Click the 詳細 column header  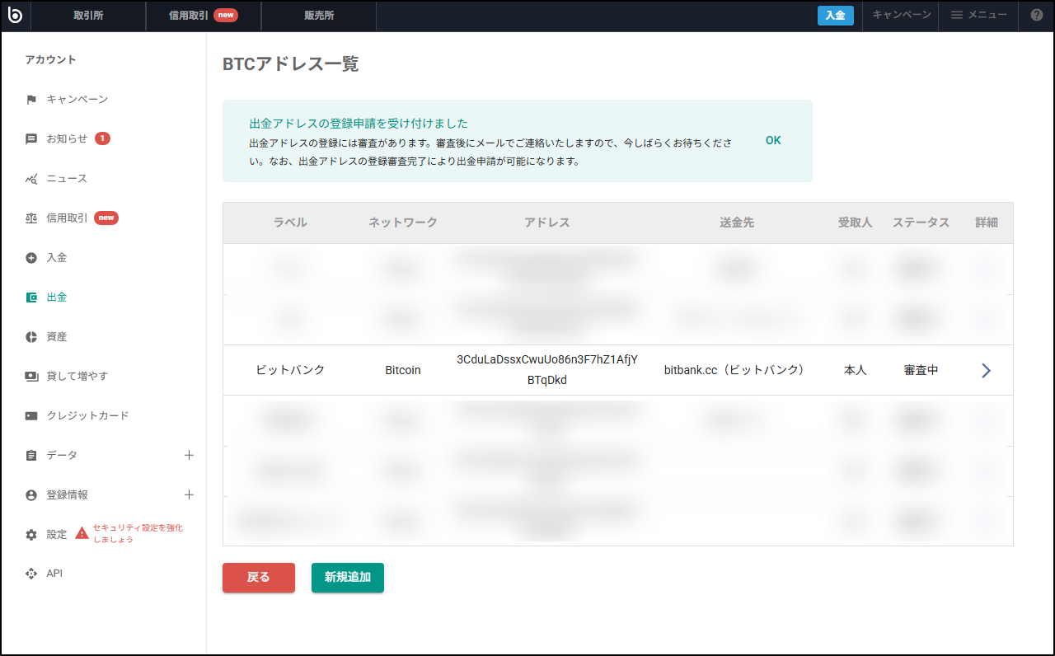click(x=987, y=223)
